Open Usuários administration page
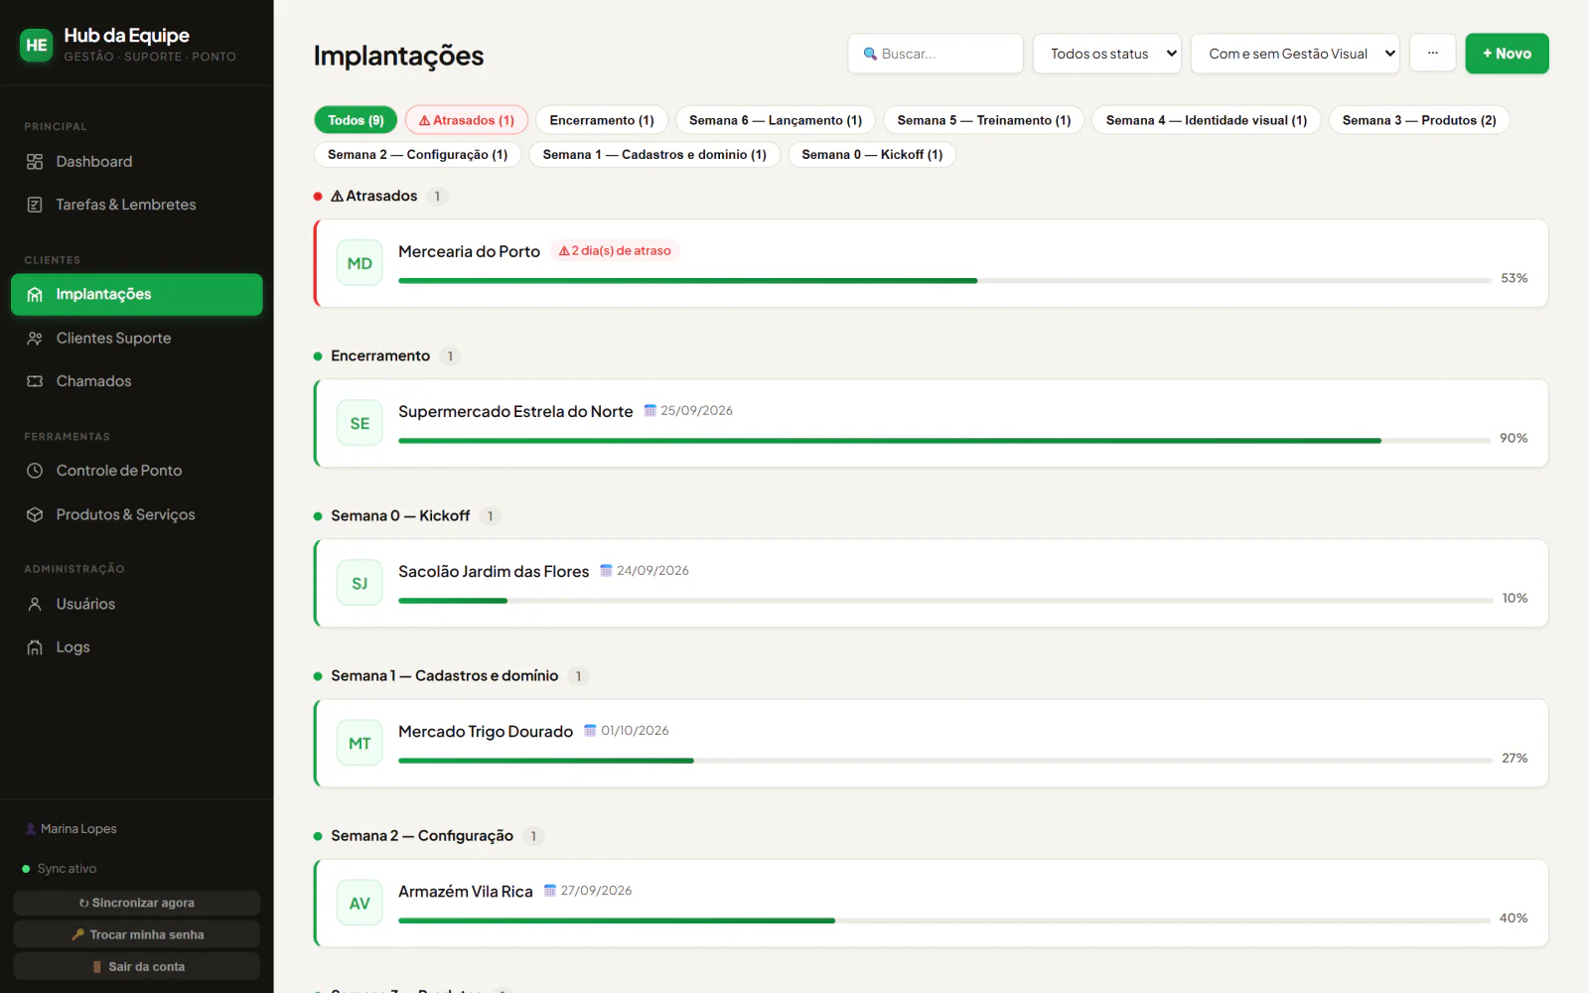The height and width of the screenshot is (993, 1589). click(x=137, y=604)
